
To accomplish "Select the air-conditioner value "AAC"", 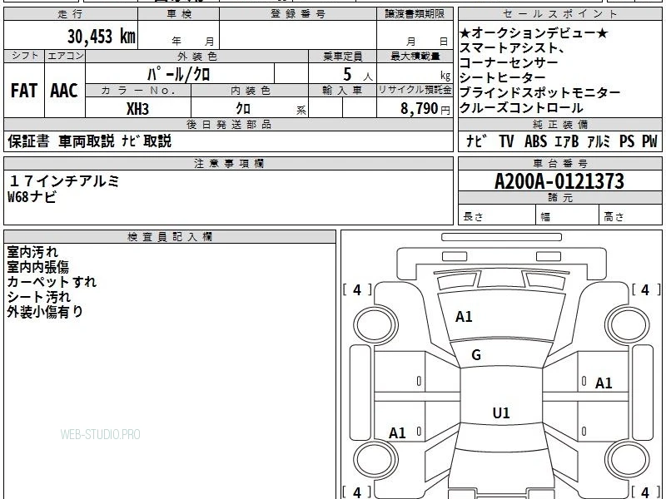I will (64, 91).
